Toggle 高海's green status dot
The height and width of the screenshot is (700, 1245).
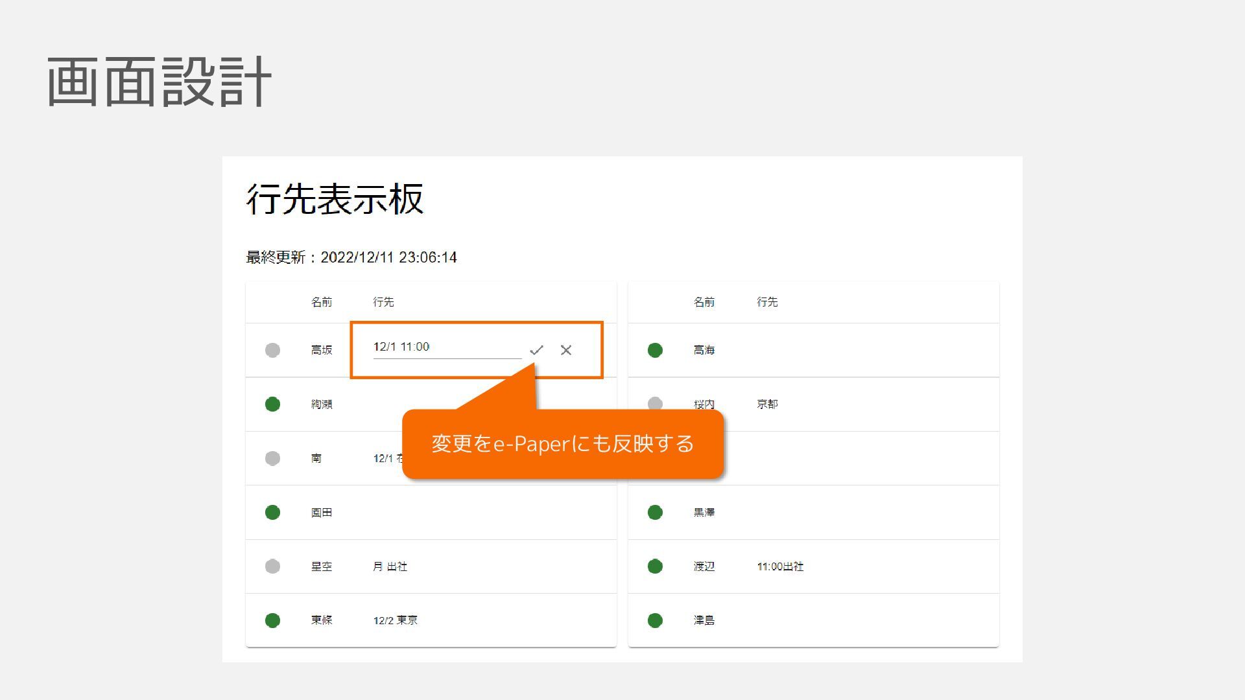[x=655, y=350]
